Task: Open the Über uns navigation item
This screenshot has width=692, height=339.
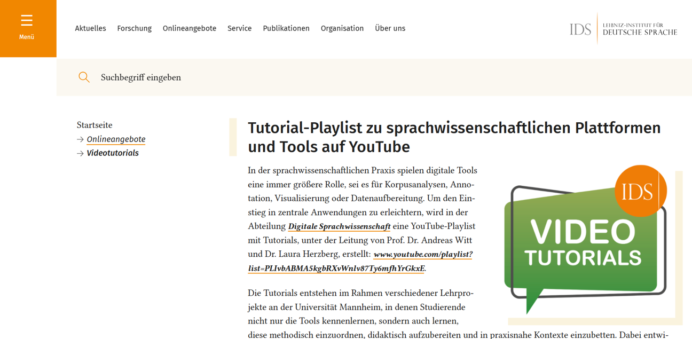Action: click(390, 28)
